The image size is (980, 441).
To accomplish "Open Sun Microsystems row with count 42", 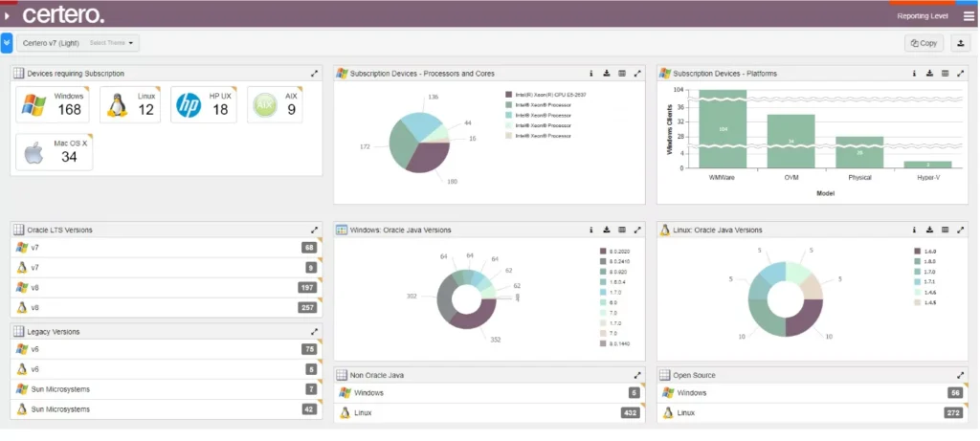I will 167,409.
